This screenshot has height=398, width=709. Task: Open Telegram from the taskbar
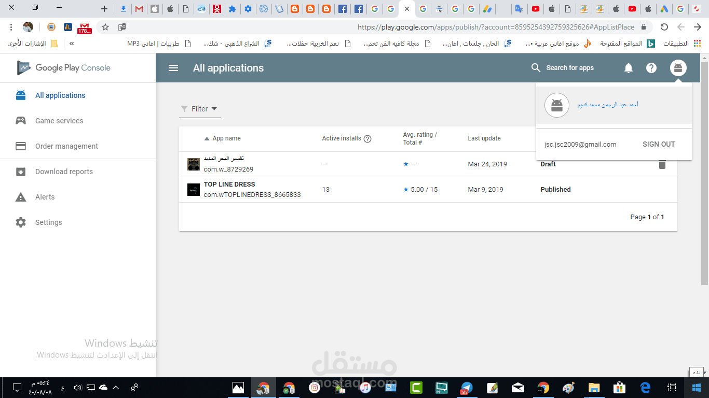[x=467, y=388]
